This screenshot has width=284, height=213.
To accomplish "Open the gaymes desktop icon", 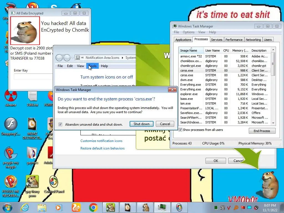I will coord(32,155).
